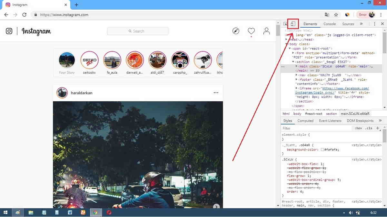Open Opera browser from taskbar

pyautogui.click(x=109, y=212)
